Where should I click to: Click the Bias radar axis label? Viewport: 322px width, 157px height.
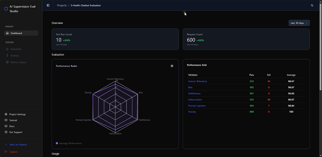click(141, 93)
